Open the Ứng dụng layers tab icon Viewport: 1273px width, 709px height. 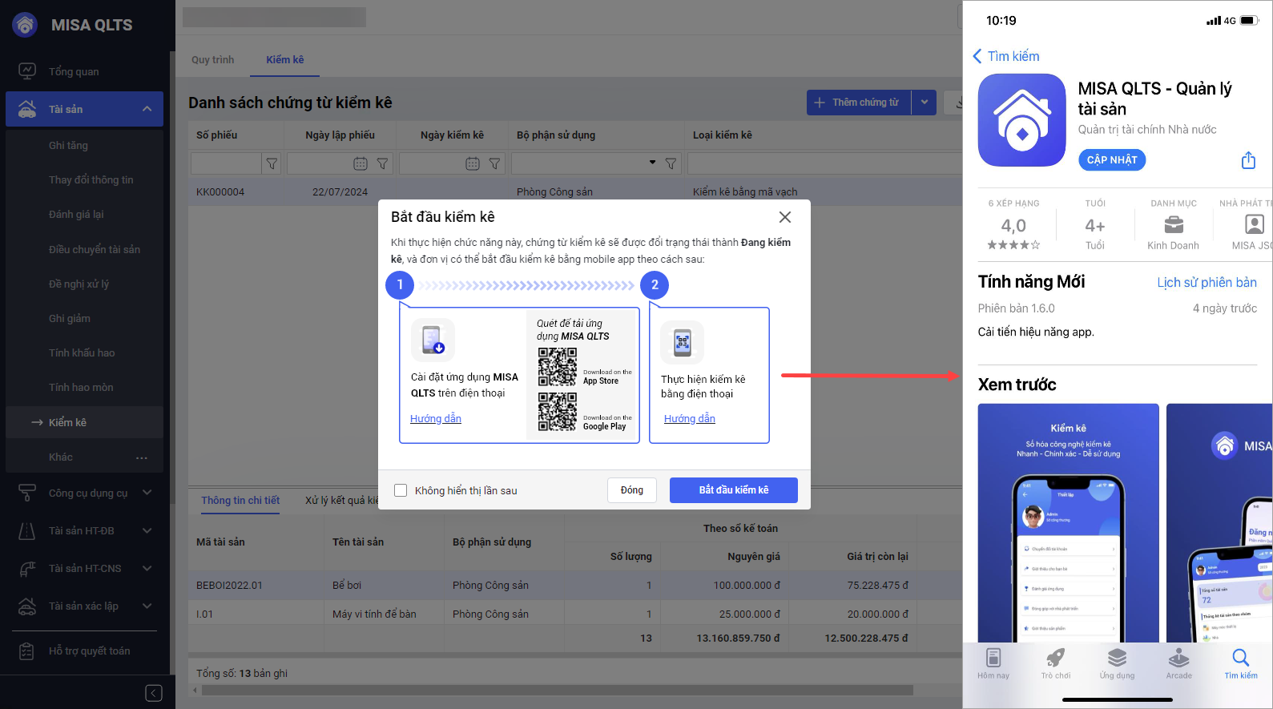point(1117,658)
